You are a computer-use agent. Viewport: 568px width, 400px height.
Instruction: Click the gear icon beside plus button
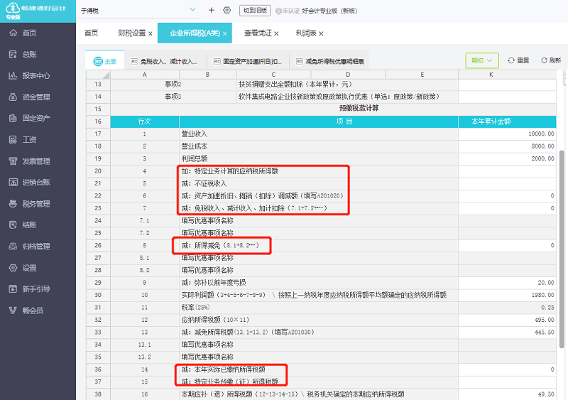[226, 10]
